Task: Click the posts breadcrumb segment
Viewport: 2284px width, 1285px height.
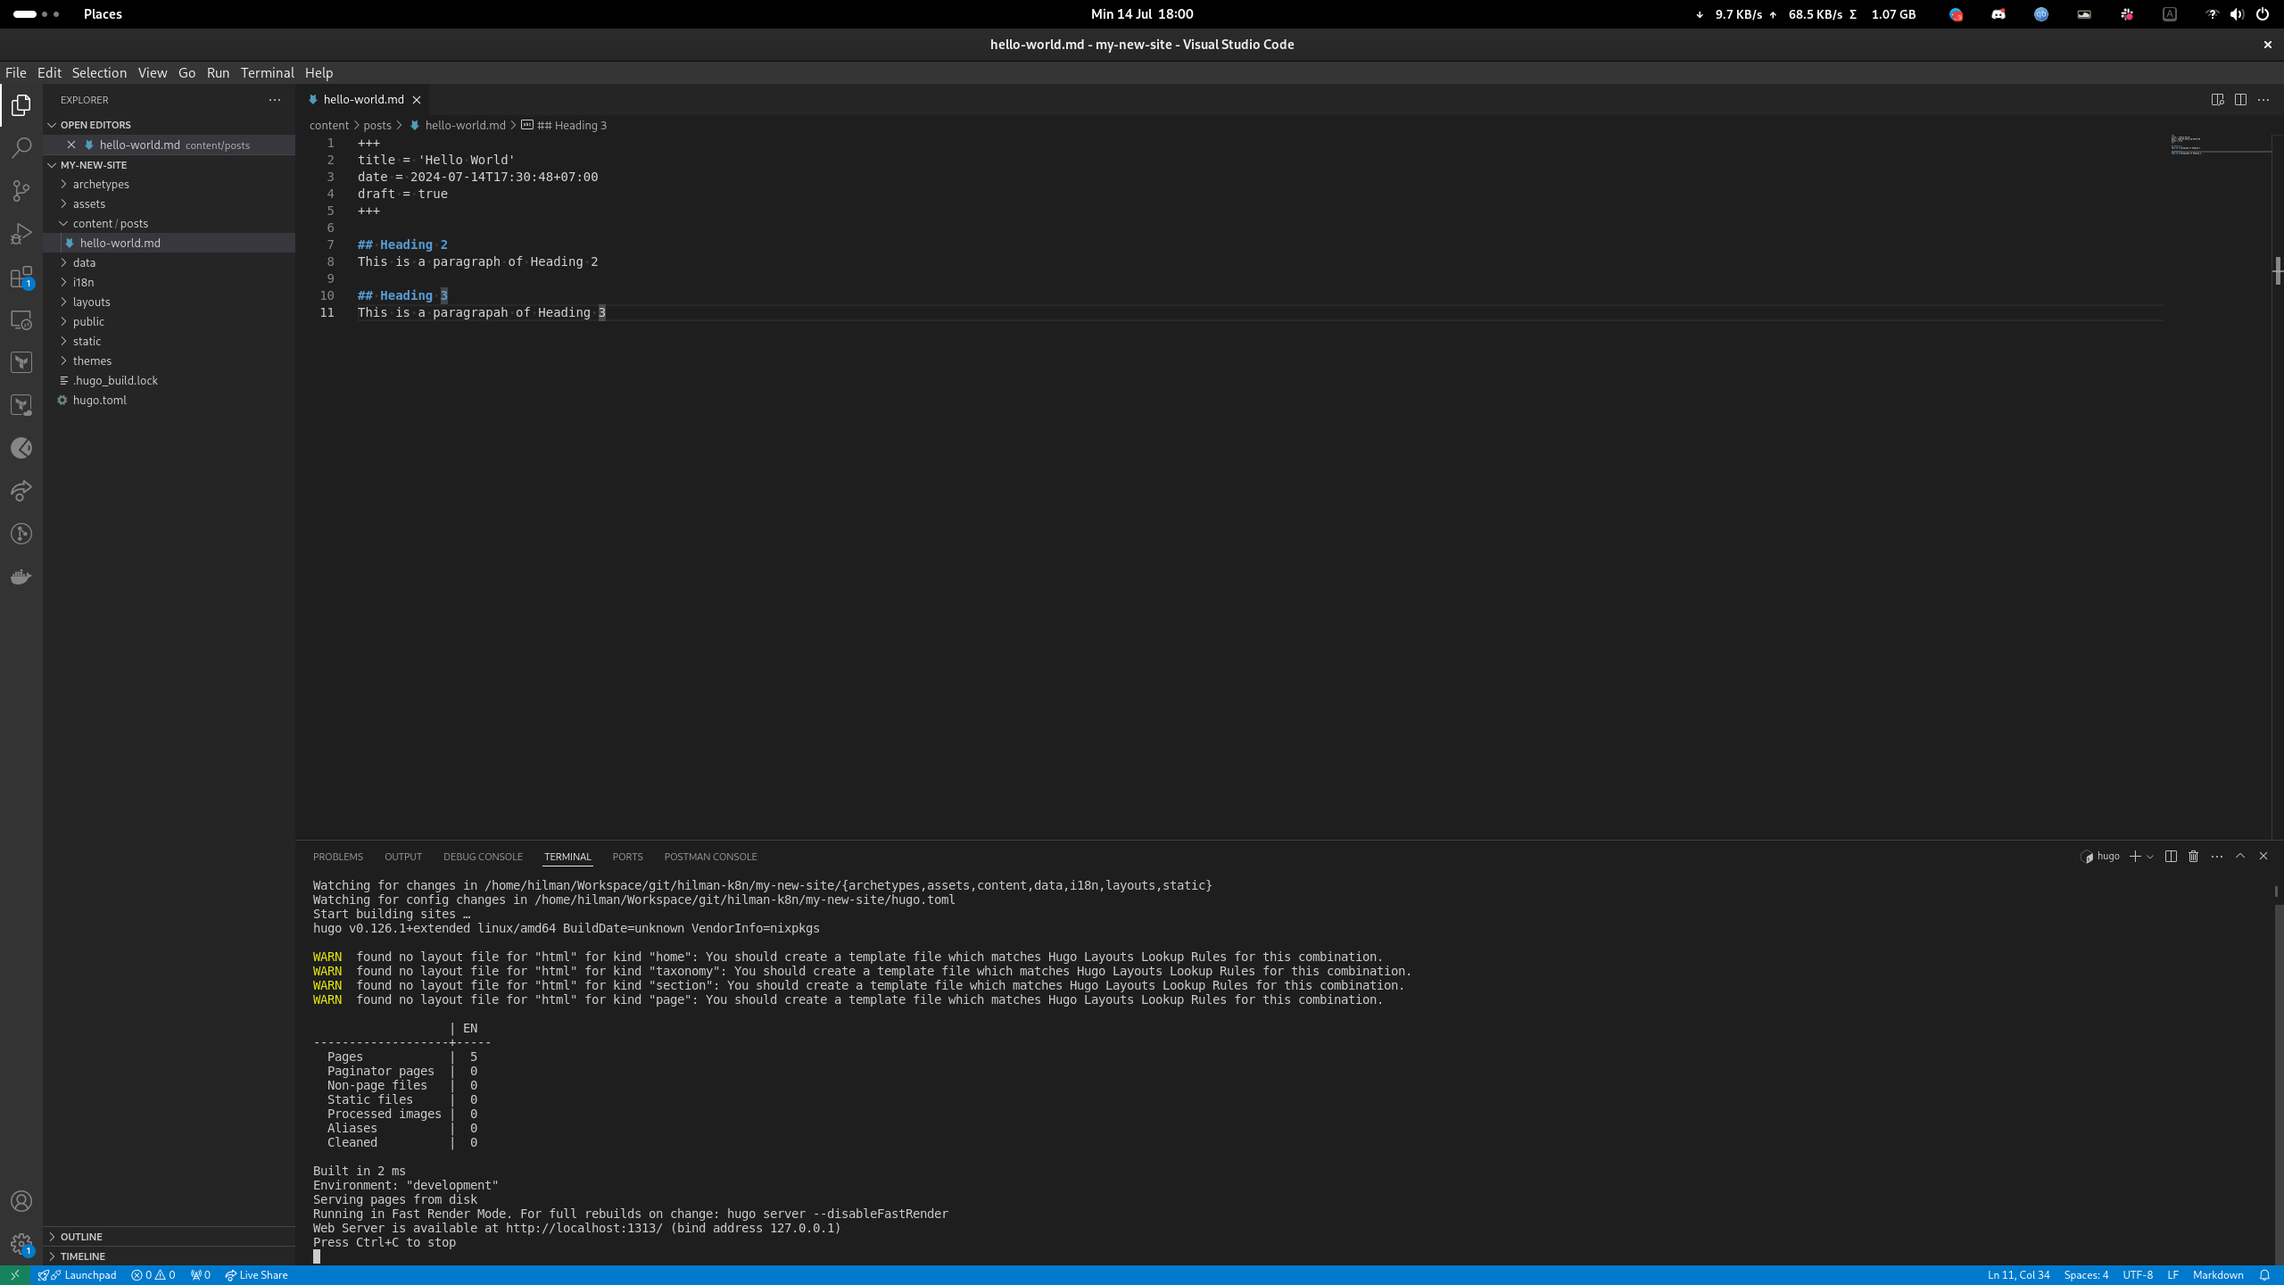Action: (377, 126)
